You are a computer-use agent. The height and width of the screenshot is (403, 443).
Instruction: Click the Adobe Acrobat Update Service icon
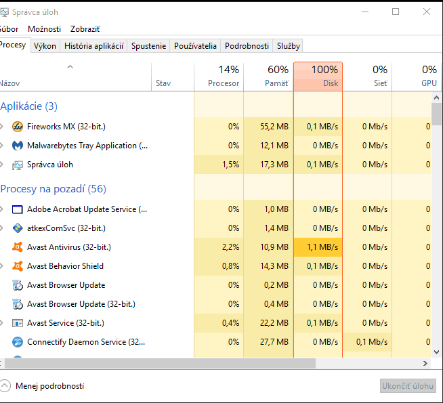coord(18,209)
